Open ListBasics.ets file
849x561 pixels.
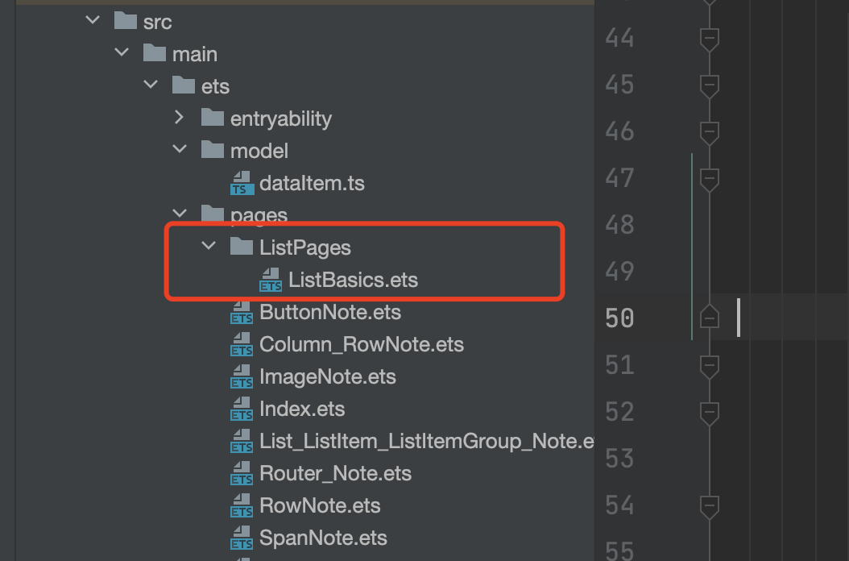353,280
